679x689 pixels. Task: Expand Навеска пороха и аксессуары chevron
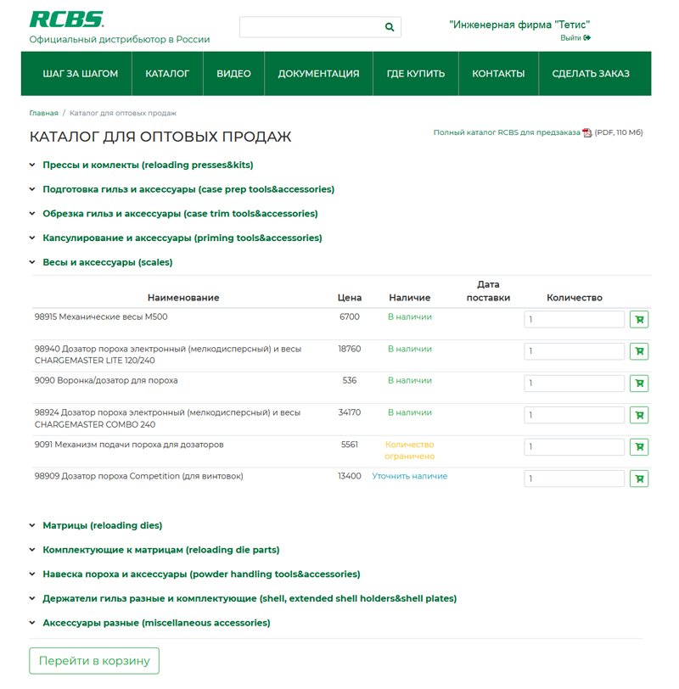coord(32,574)
